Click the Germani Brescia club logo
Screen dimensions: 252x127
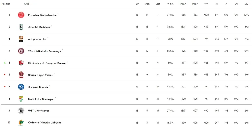tap(21, 87)
